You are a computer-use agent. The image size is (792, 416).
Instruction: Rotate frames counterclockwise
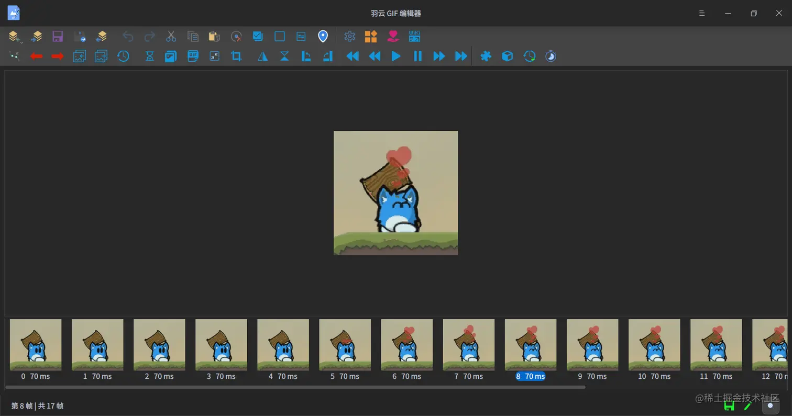(306, 56)
